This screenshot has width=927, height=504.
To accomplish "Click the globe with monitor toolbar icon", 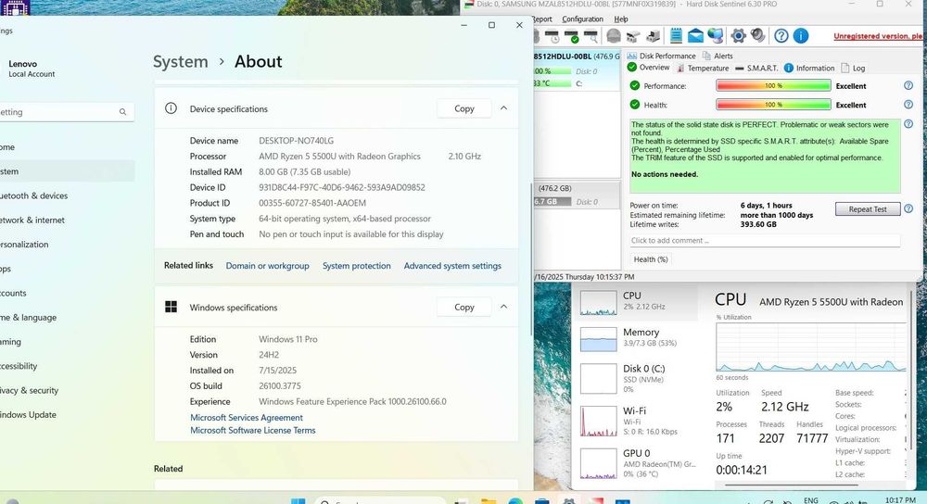I will click(x=716, y=36).
